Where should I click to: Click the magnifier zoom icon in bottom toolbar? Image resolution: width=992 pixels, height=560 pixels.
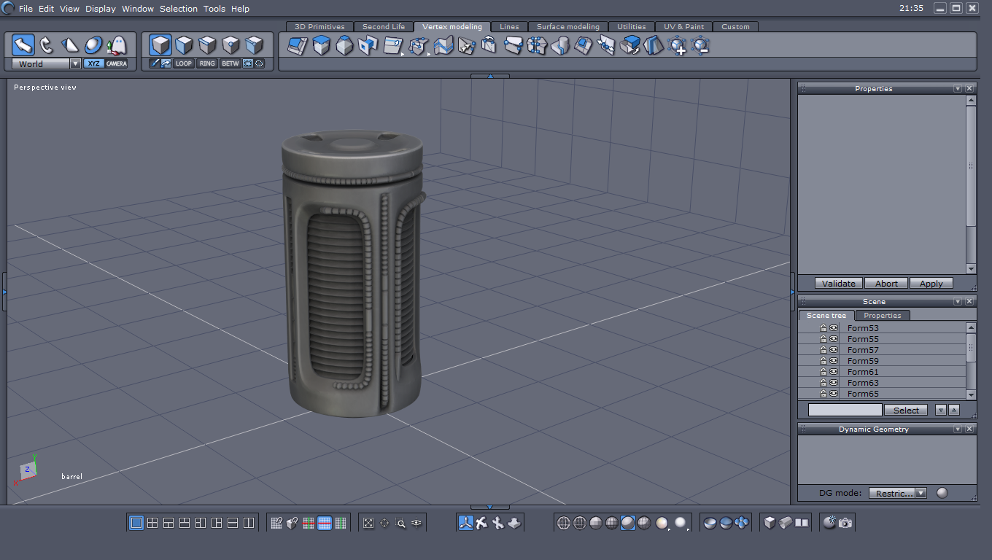click(x=400, y=523)
